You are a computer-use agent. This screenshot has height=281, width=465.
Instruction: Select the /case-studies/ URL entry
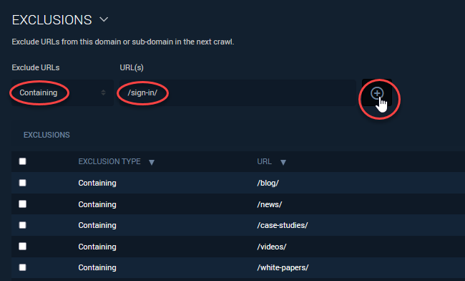coord(283,226)
